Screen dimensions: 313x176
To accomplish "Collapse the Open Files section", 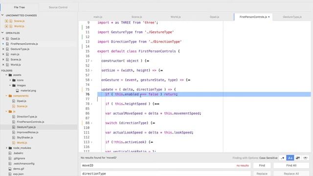I will [x=2, y=33].
